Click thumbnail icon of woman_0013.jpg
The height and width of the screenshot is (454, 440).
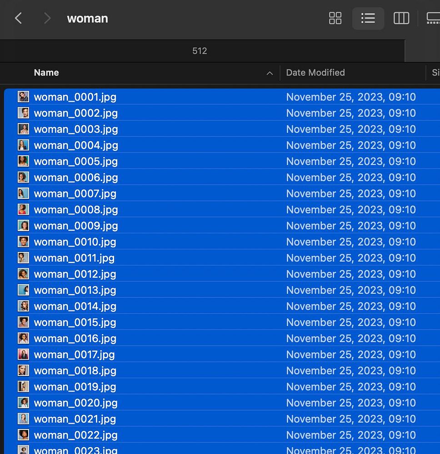23,290
